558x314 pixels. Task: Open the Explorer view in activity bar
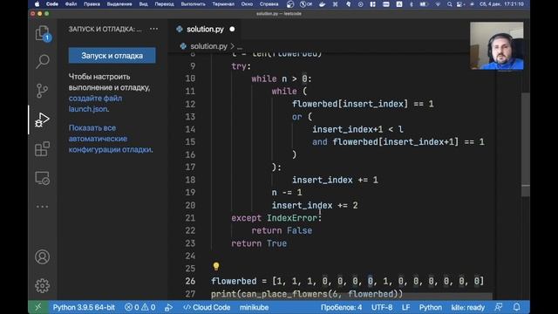coord(43,33)
